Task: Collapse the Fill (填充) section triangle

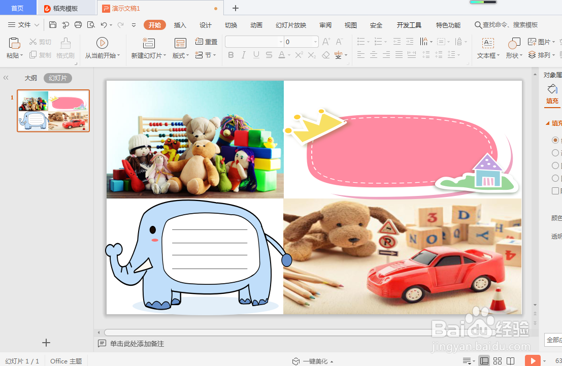Action: click(547, 123)
